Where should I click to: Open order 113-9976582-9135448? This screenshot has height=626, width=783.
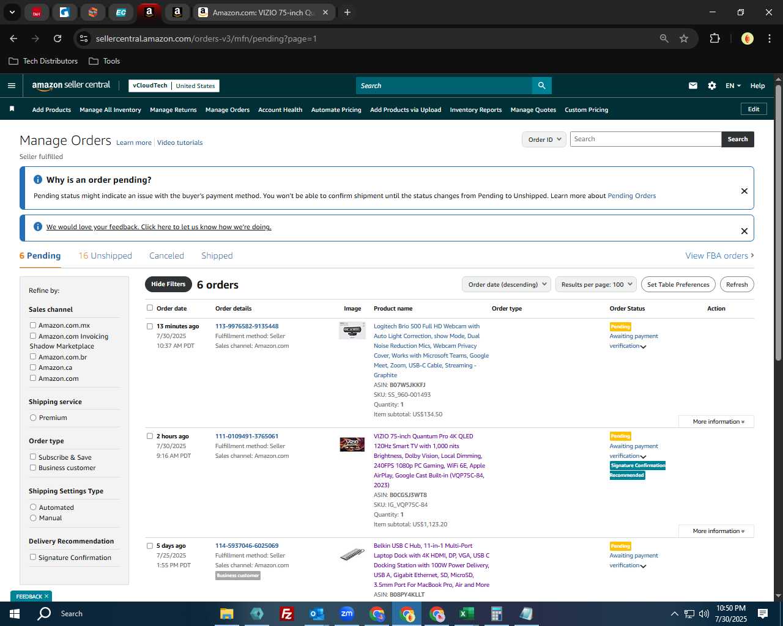pos(247,326)
